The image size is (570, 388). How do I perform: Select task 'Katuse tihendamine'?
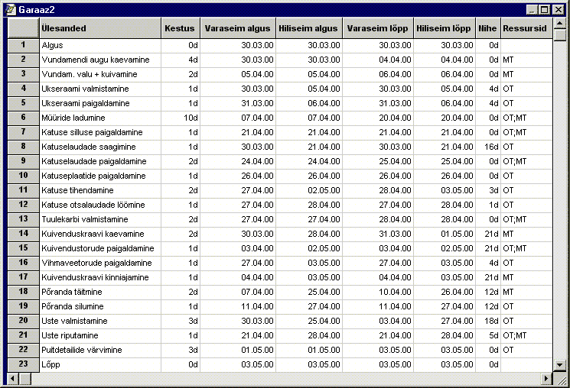[x=100, y=190]
